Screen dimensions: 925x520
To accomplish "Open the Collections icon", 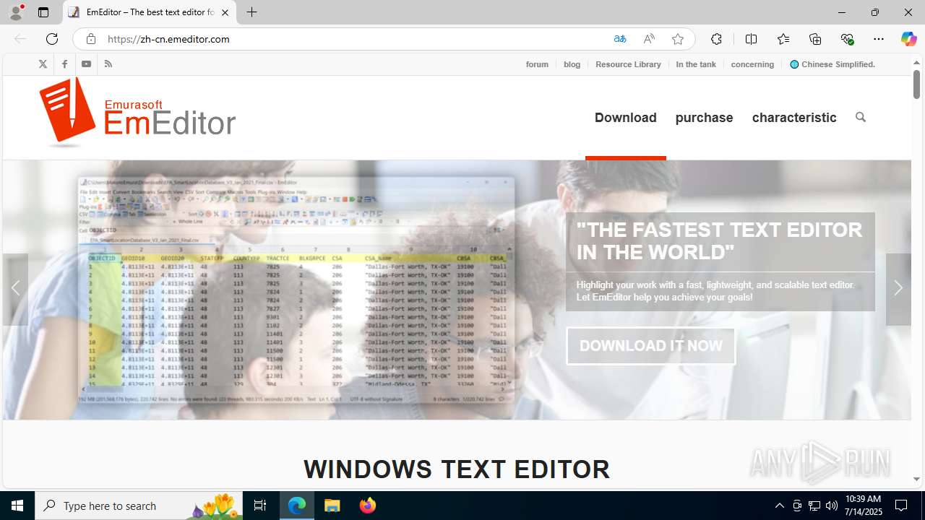I will (815, 39).
